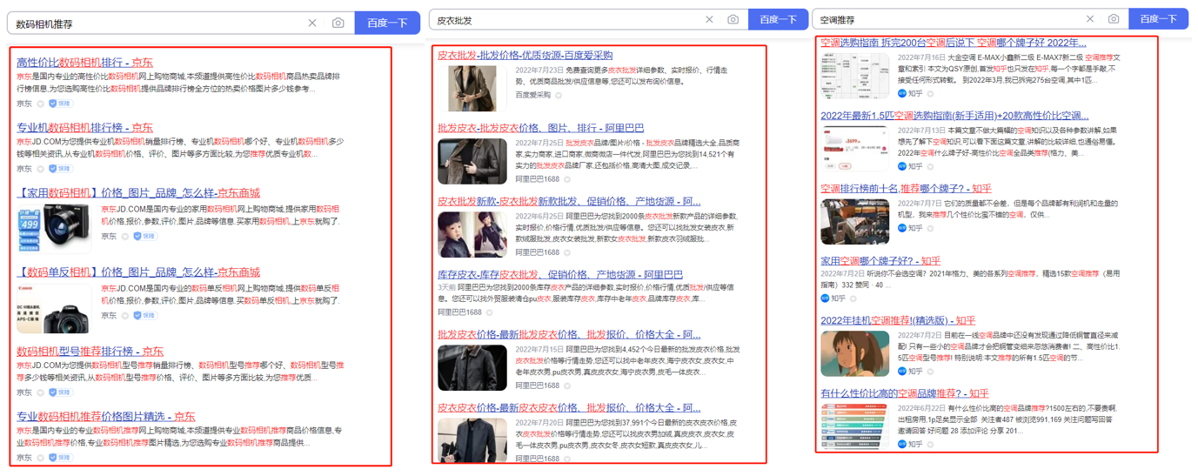Open 批发皮衣价格、图片、排行 - 阿里巴巴 result
The height and width of the screenshot is (476, 1198).
point(540,128)
